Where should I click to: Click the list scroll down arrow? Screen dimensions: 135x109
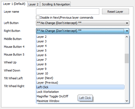tap(127, 101)
